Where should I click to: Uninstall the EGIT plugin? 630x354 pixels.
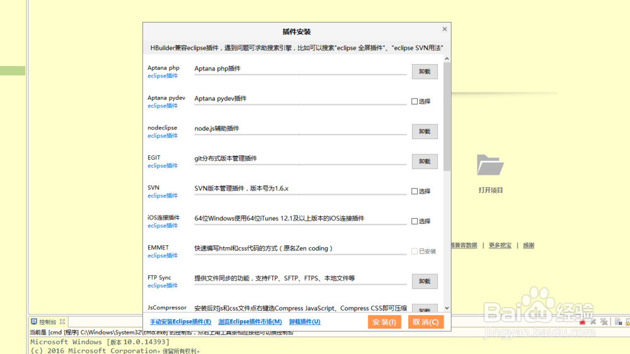425,162
